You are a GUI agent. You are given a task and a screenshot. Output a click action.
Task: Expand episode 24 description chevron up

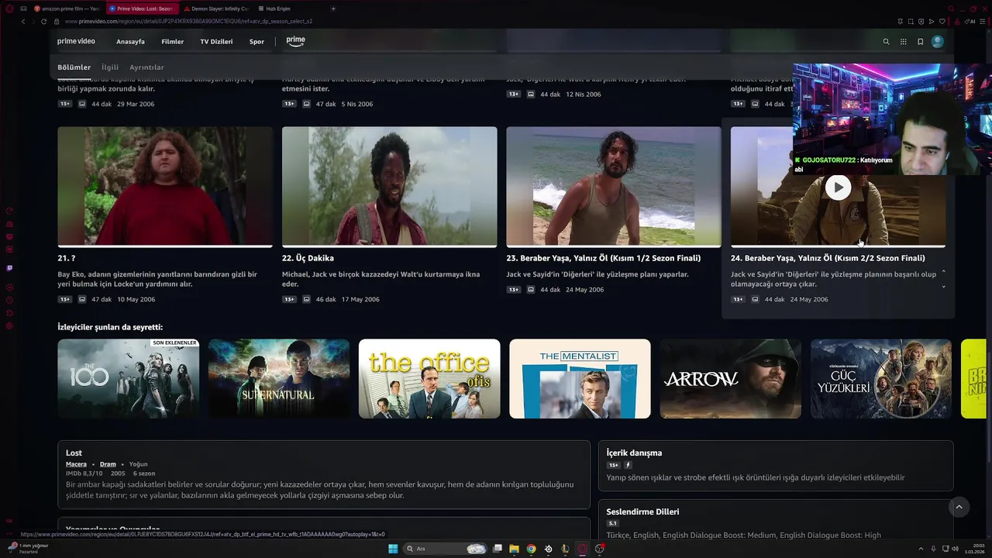(x=943, y=271)
